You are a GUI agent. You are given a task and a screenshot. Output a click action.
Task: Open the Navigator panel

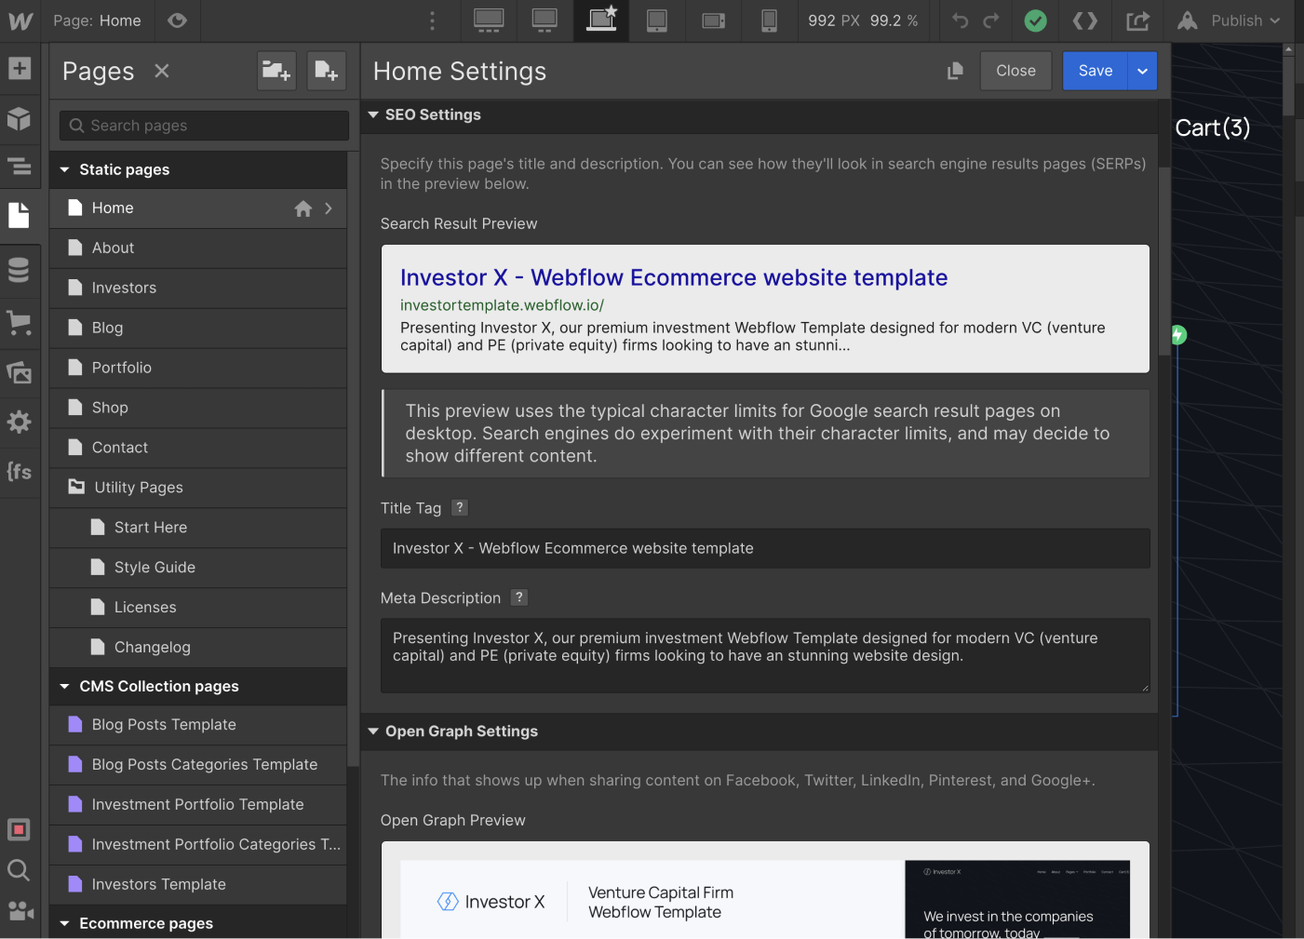[20, 167]
